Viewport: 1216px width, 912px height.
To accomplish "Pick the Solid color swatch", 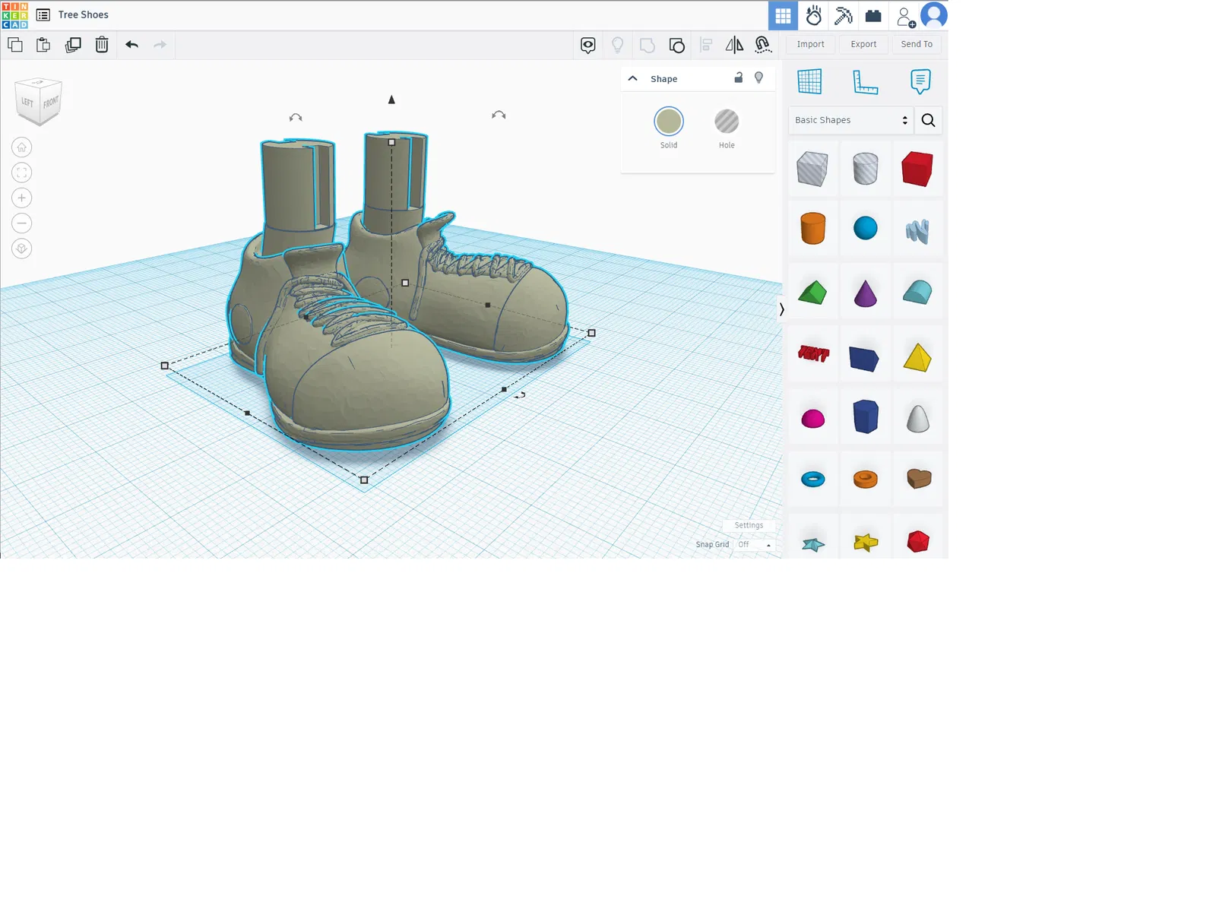I will click(669, 122).
